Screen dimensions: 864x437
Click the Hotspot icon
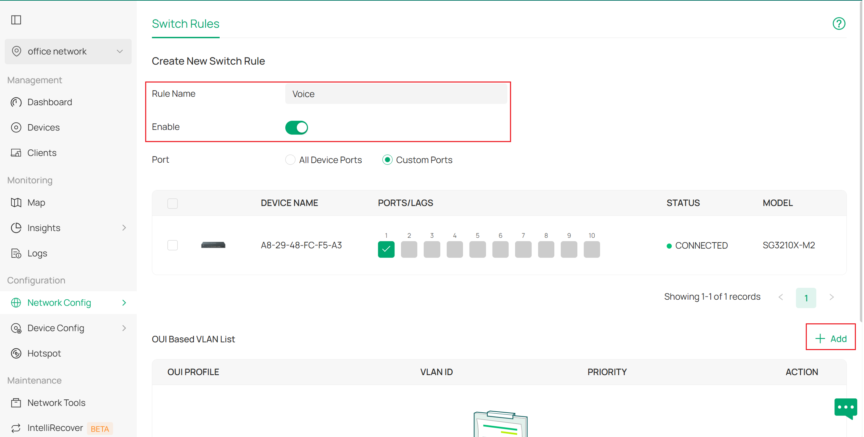tap(16, 353)
